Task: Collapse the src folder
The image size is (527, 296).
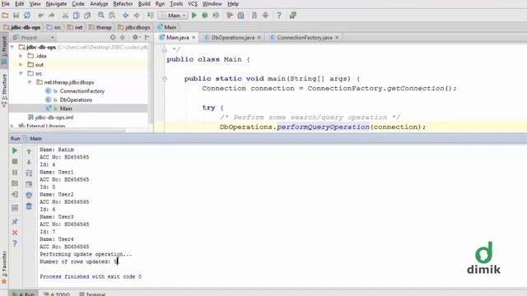Action: 21,73
